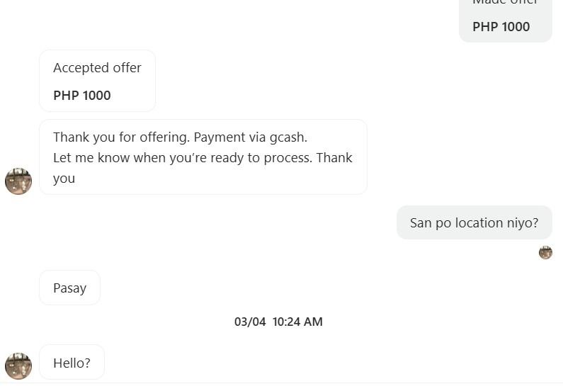Click the partially visible "Made offer" label

[x=505, y=2]
